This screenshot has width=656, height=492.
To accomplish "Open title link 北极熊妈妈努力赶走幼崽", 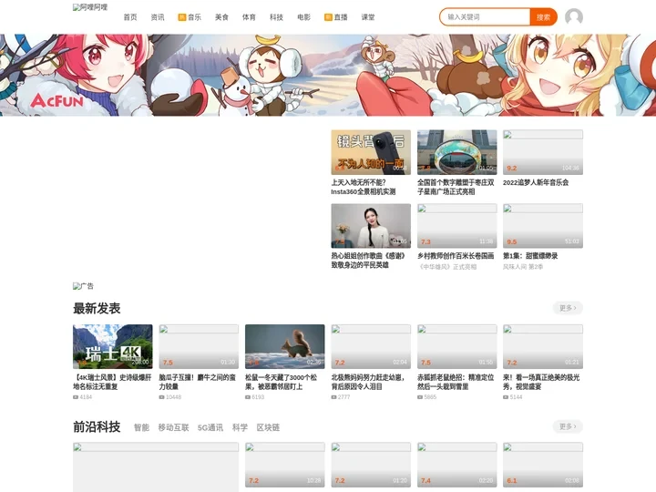I will pos(369,382).
